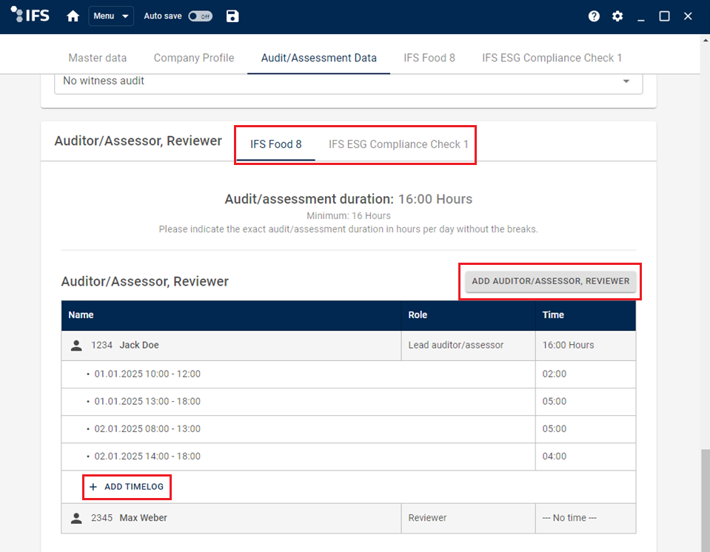This screenshot has width=710, height=552.
Task: Open help via question mark icon
Action: [x=594, y=16]
